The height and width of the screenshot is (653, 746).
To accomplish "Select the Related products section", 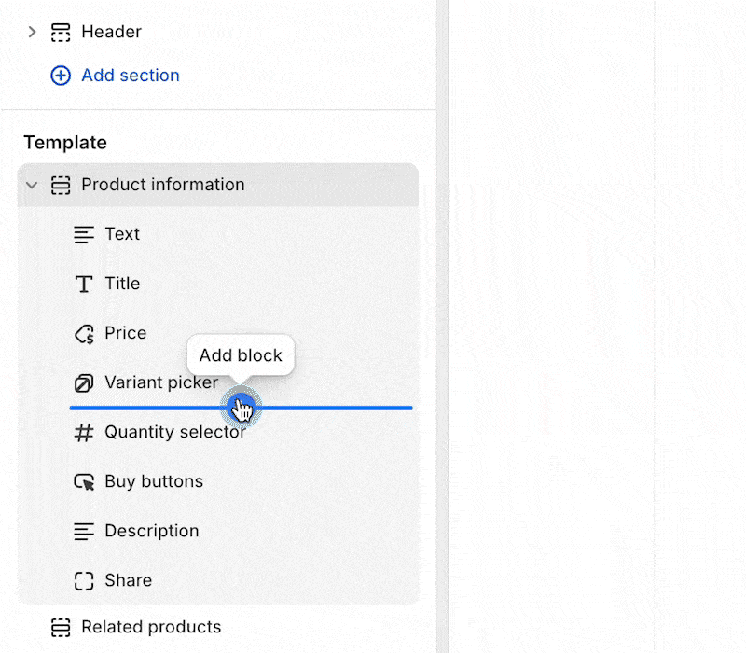I will (218, 627).
